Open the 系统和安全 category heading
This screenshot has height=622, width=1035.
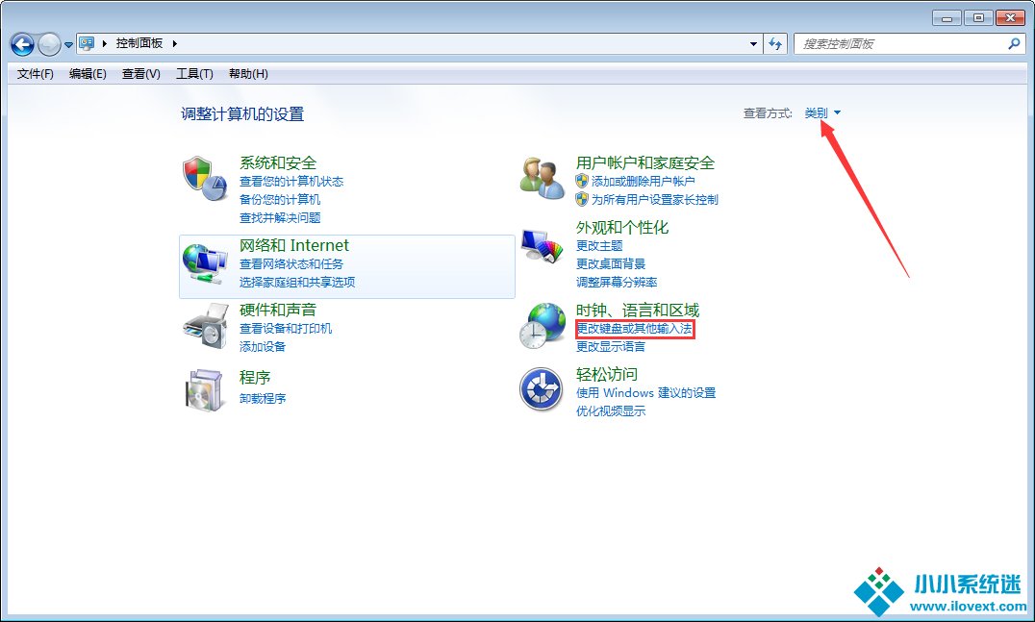tap(278, 162)
